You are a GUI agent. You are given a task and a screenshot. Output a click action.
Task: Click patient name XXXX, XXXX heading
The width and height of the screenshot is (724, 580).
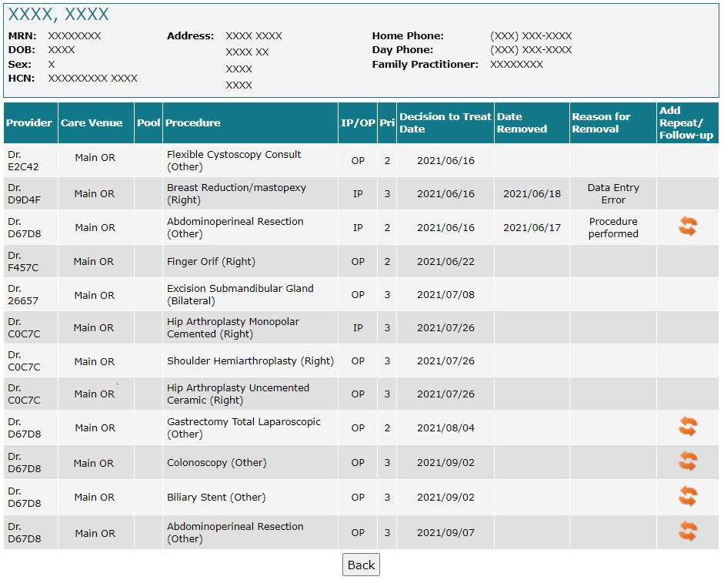[58, 15]
